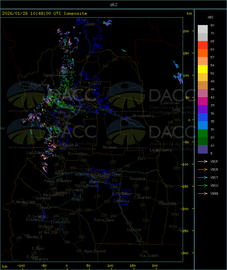The width and height of the screenshot is (227, 270).
Task: Click the Uspallata label on the map
Action: (52, 75)
